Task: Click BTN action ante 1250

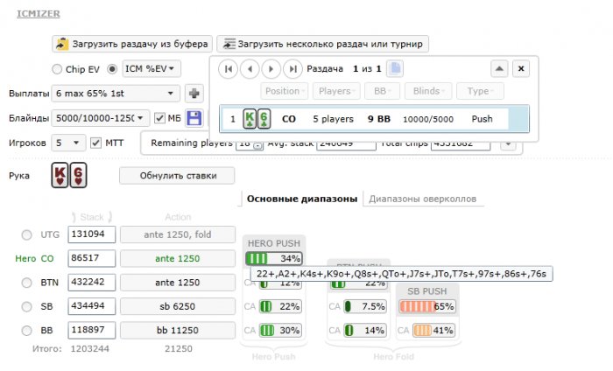Action: coord(178,283)
